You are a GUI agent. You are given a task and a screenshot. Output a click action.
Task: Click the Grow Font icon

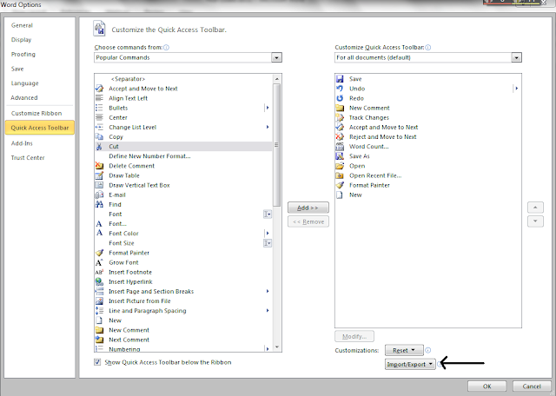point(99,262)
